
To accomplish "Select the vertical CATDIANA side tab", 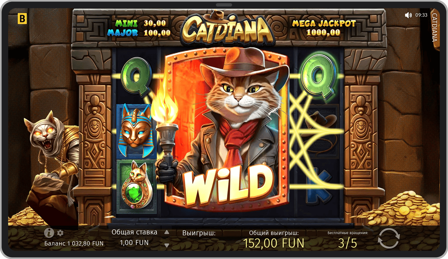I will click(x=434, y=27).
